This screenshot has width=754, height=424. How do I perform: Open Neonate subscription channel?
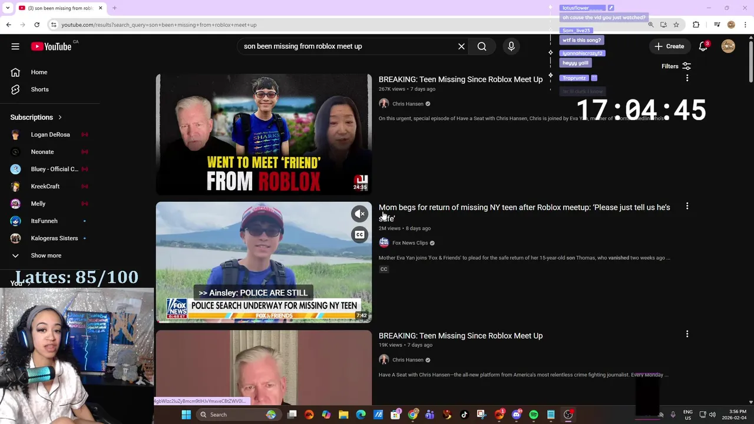pos(50,151)
